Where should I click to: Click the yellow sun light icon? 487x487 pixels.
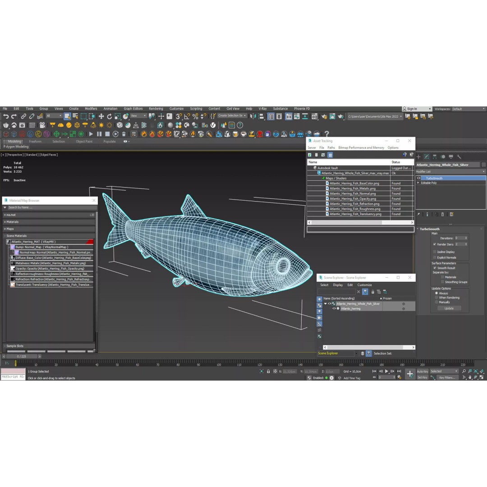(x=101, y=125)
